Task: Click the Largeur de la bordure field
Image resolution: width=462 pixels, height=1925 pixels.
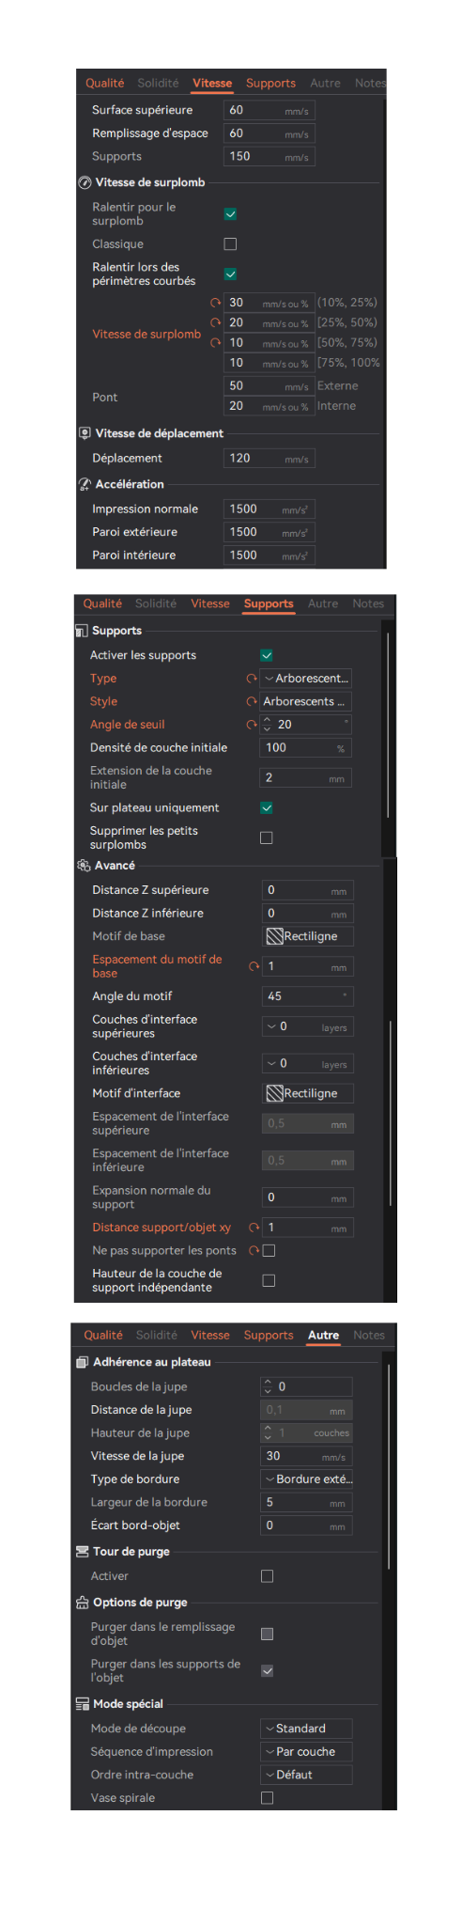Action: click(306, 1502)
